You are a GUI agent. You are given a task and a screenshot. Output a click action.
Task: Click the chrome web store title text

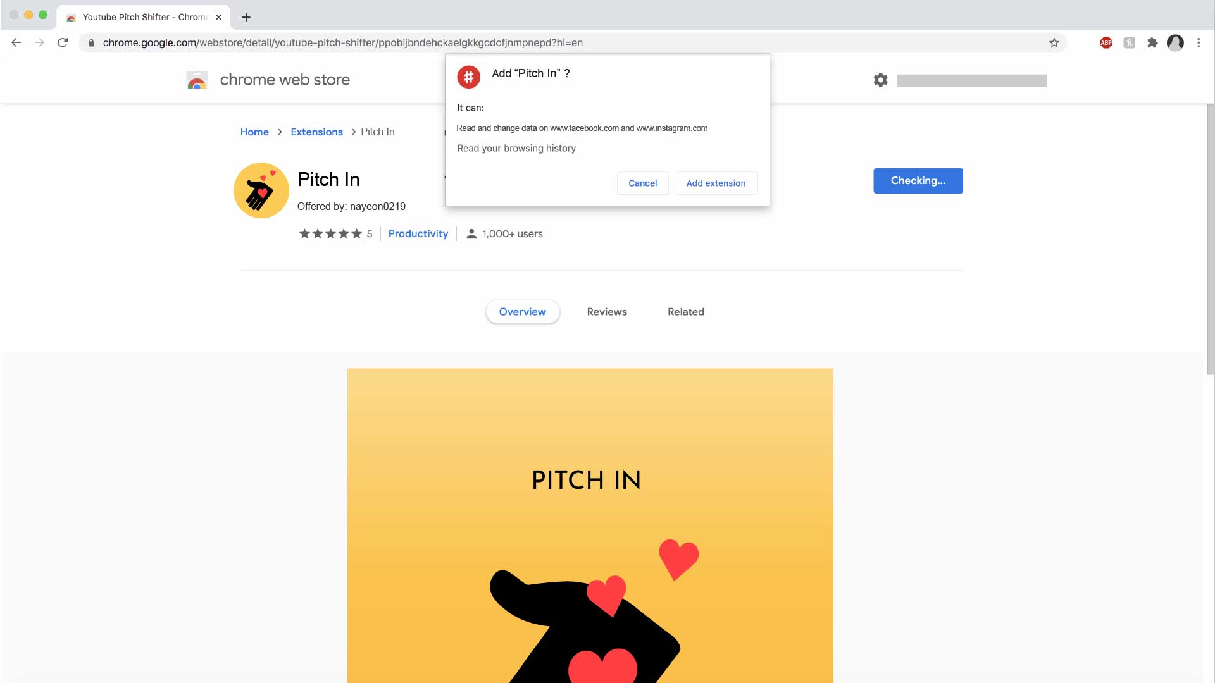[x=285, y=80]
